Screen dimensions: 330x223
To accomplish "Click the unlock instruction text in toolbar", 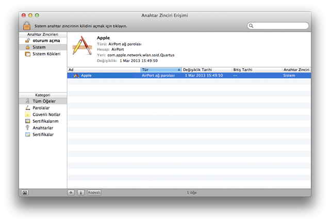I will pos(80,26).
